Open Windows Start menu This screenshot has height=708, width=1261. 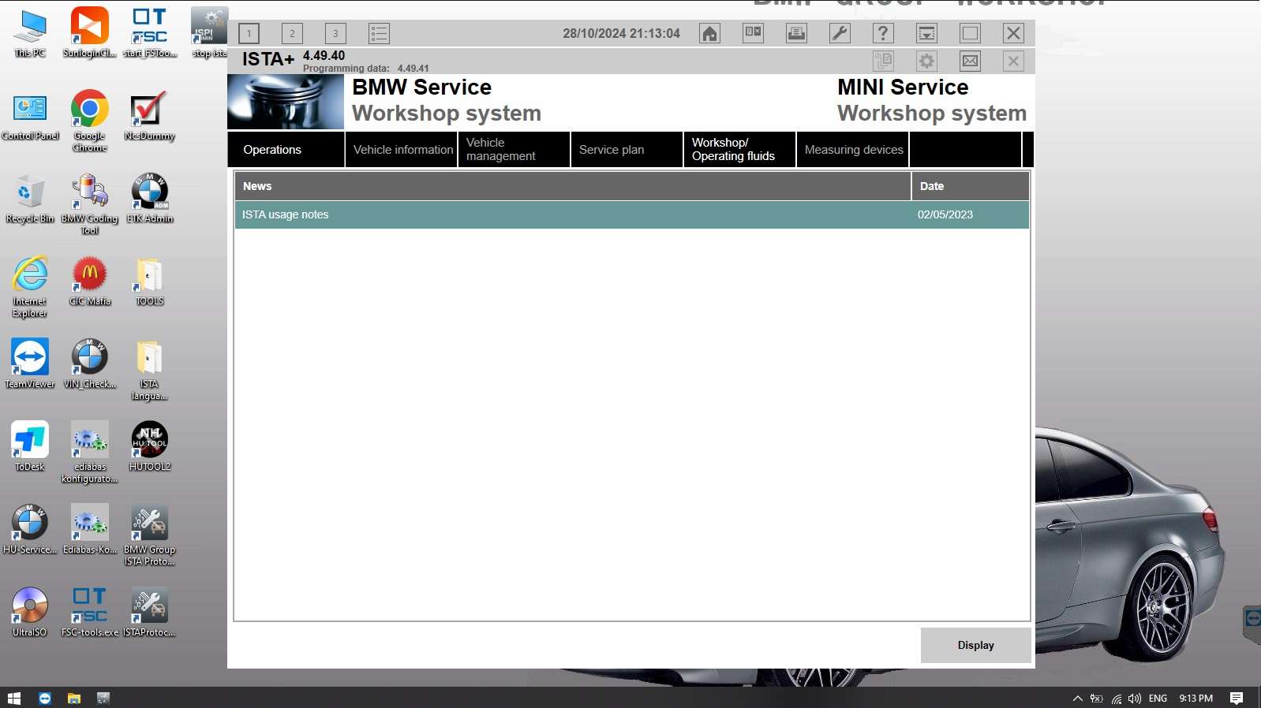pos(13,698)
